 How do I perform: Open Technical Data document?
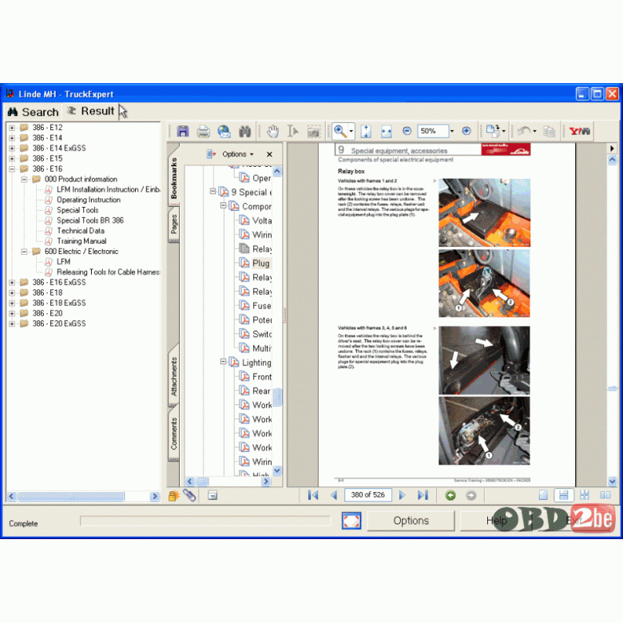(81, 231)
